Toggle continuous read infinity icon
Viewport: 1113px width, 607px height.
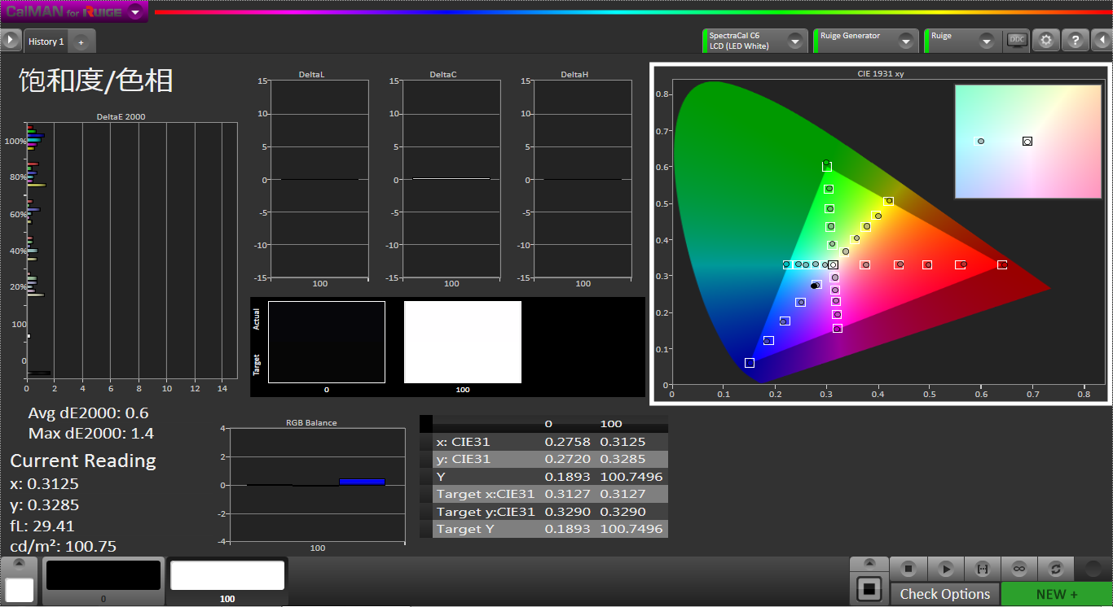[x=1018, y=569]
